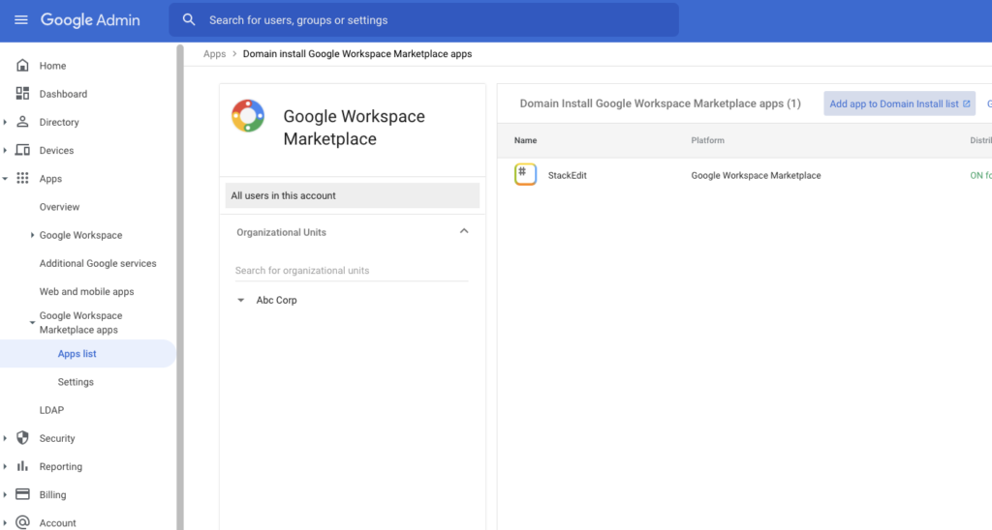The width and height of the screenshot is (992, 530).
Task: Collapse the Organizational Units panel chevron
Action: pos(464,231)
